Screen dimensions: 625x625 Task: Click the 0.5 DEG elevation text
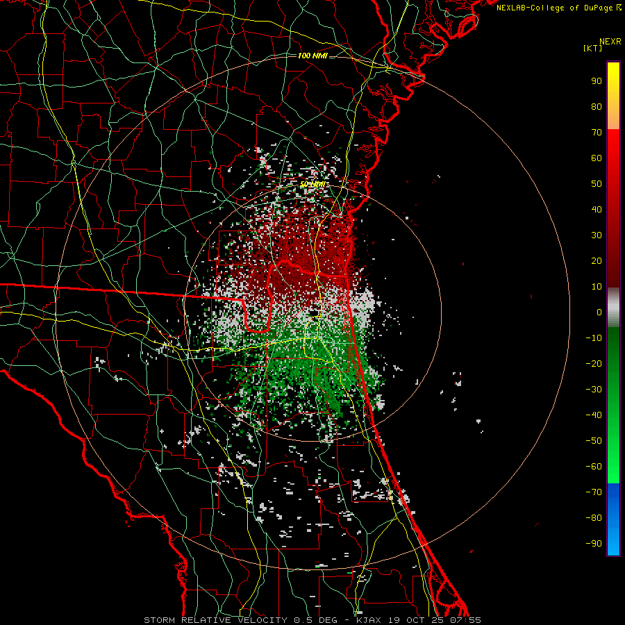tap(316, 620)
